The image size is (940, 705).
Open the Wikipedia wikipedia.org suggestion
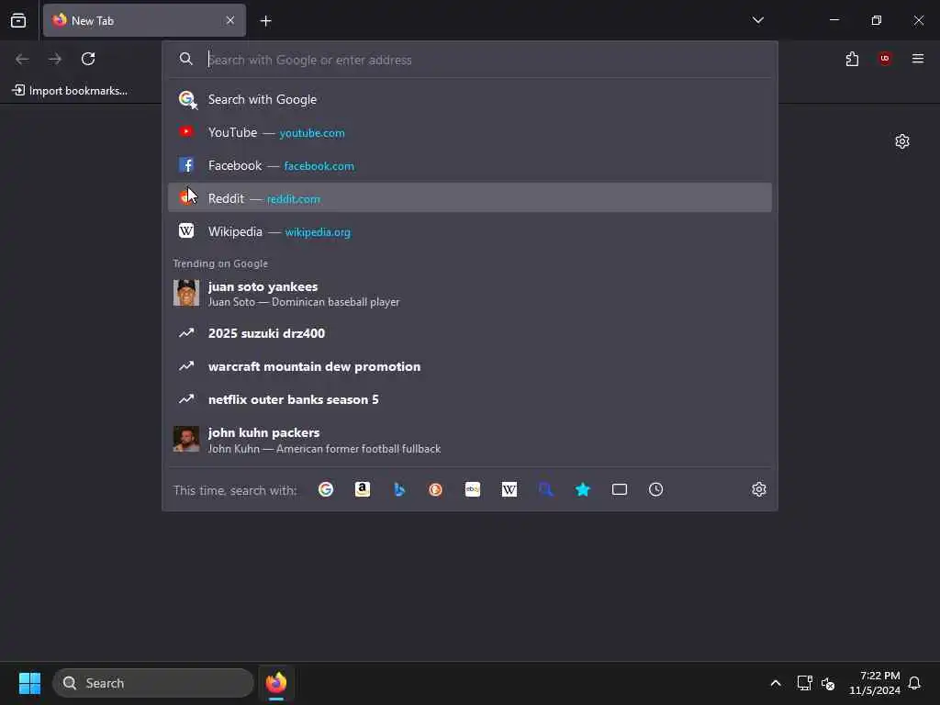point(470,231)
